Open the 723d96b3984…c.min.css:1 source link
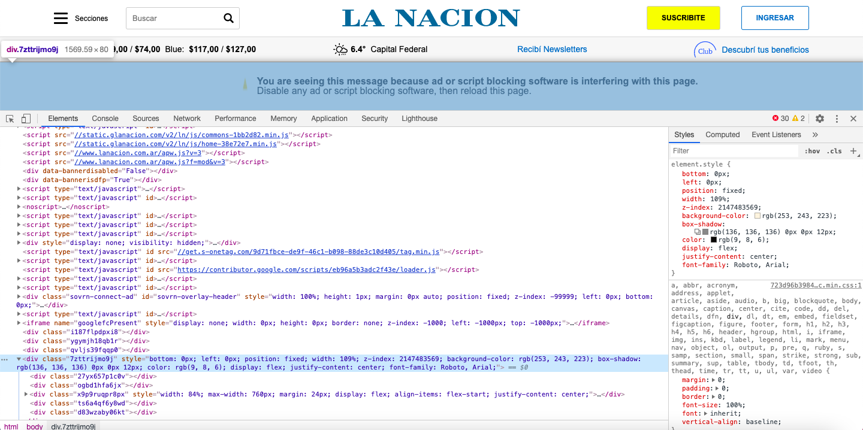The height and width of the screenshot is (430, 863). click(x=815, y=286)
